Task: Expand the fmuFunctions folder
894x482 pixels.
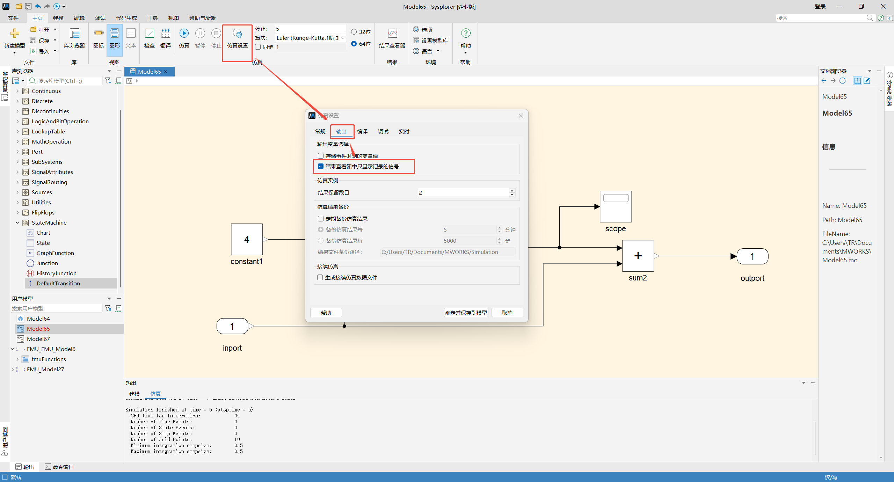Action: 17,359
